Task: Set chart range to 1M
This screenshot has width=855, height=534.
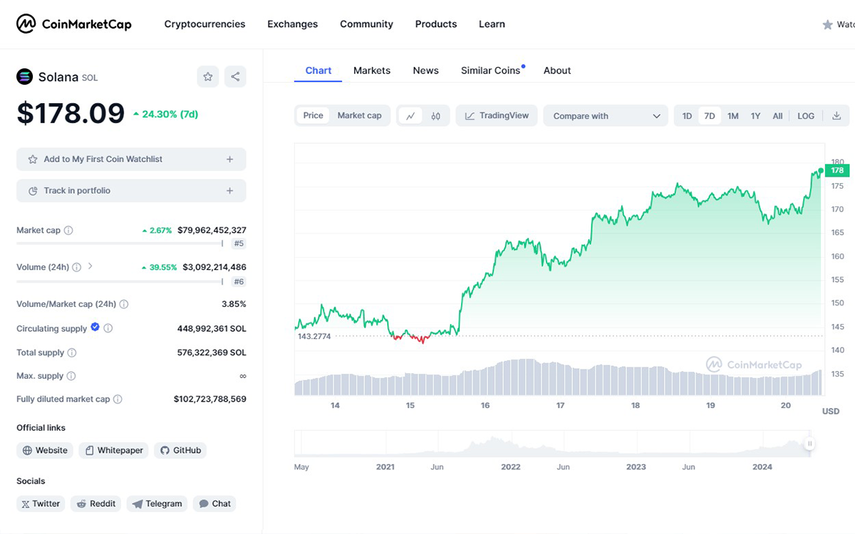Action: click(733, 116)
